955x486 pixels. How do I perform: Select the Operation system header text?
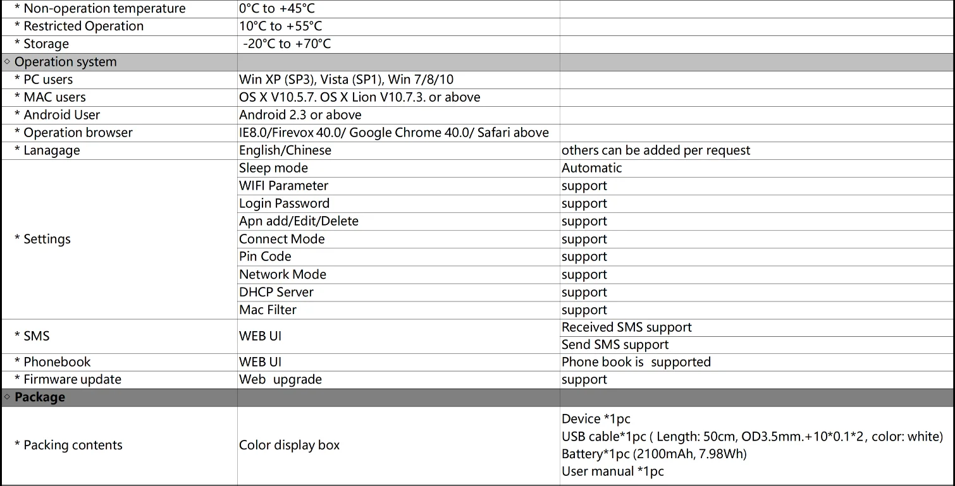pyautogui.click(x=66, y=62)
